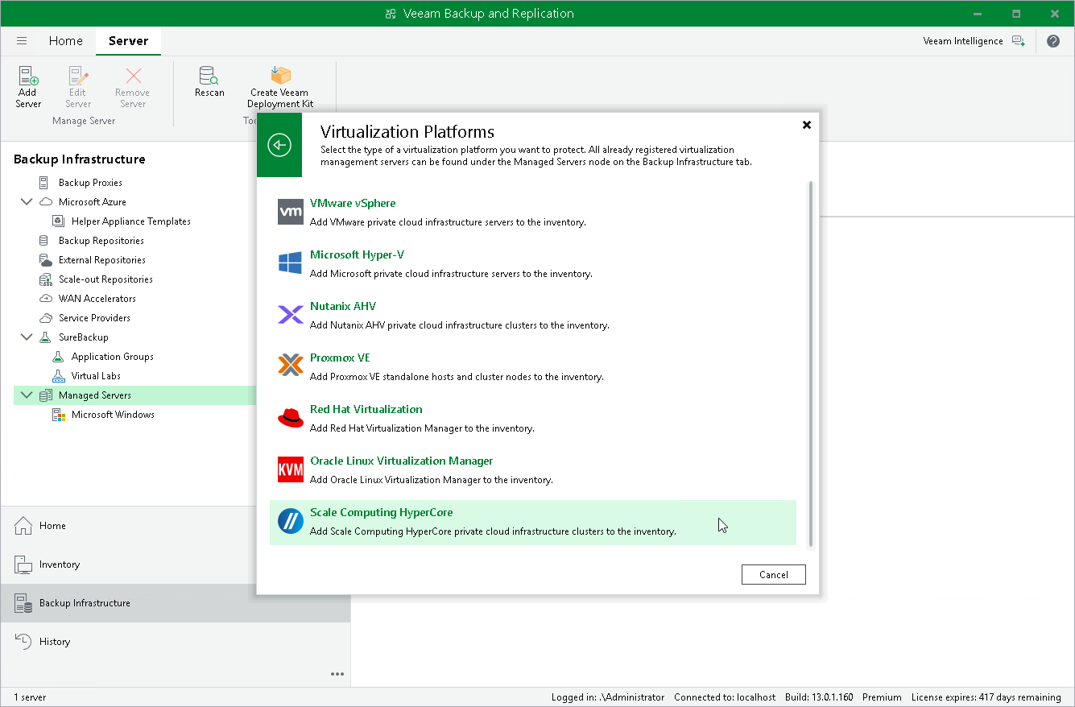Click the Microsoft Hyper-V Windows logo icon
The height and width of the screenshot is (707, 1075).
(x=291, y=263)
